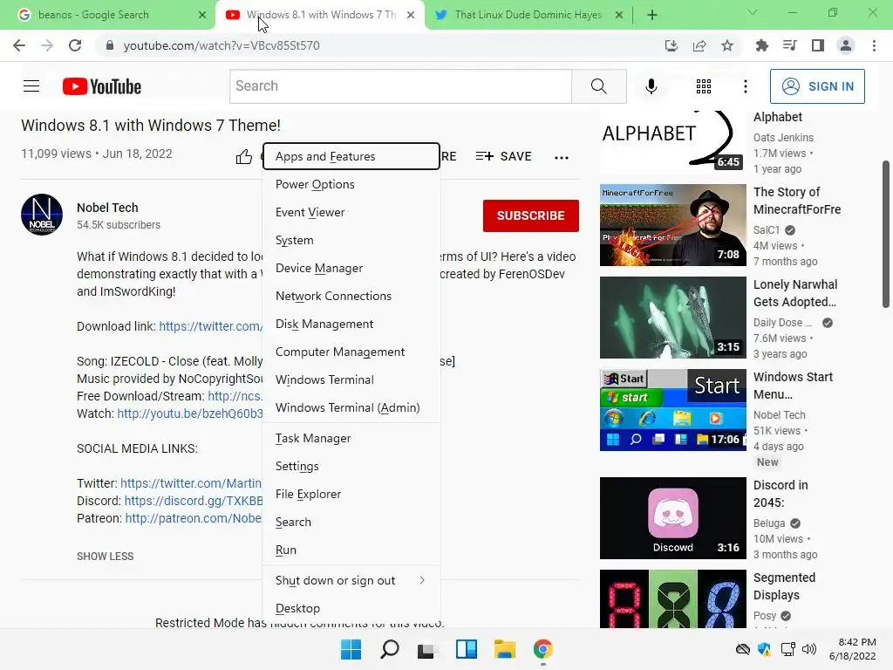Choose Run from the menu
The image size is (893, 670).
pos(351,550)
